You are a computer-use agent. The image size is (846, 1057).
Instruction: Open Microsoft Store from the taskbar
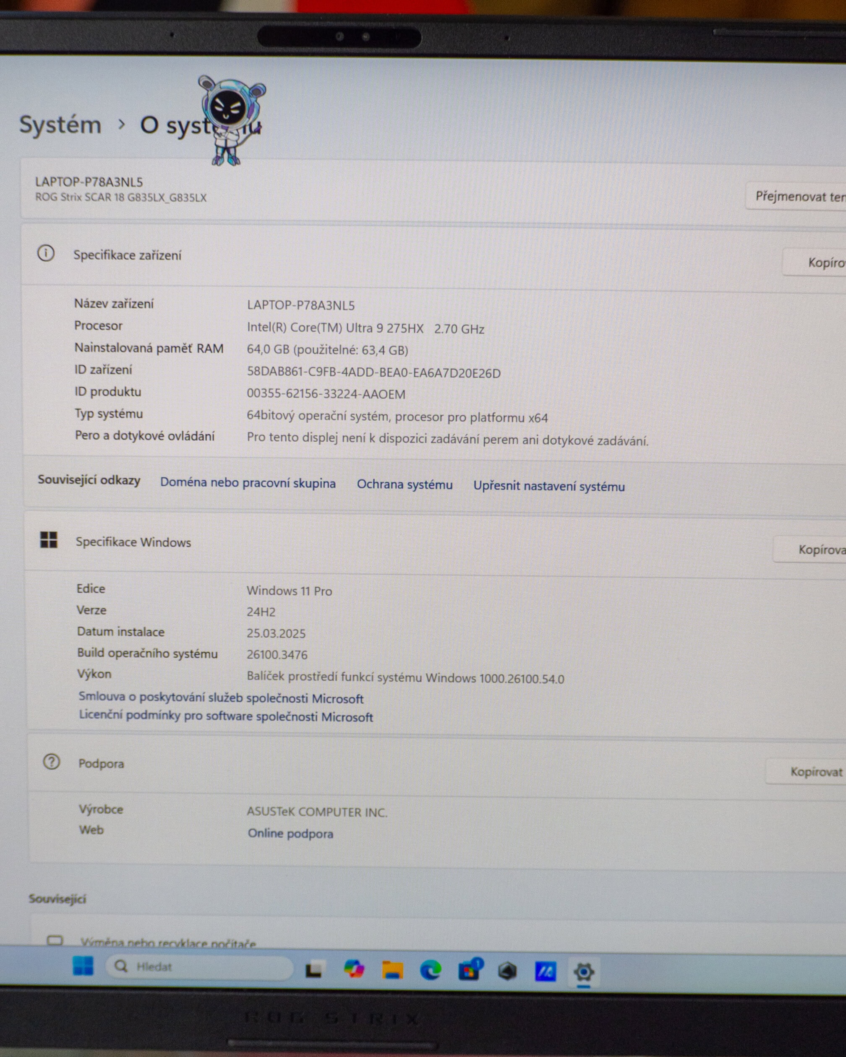[470, 970]
